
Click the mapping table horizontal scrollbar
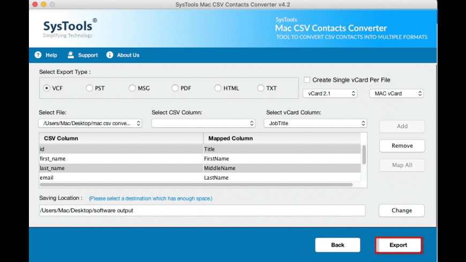196,185
